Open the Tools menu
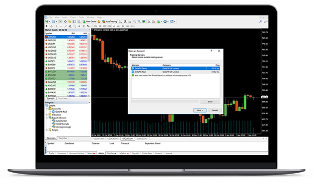Viewport: 313px width, 188px height. click(x=81, y=17)
